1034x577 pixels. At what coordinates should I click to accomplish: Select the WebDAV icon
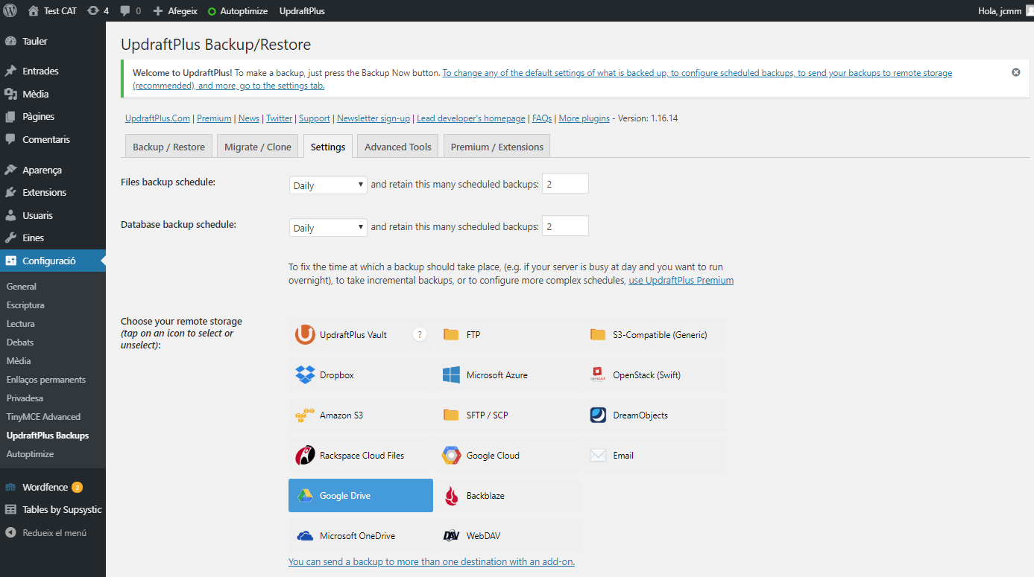pyautogui.click(x=451, y=535)
